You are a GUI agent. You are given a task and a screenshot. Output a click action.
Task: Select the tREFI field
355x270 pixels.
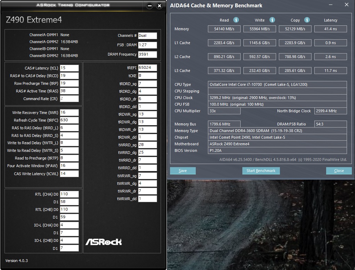[x=147, y=68]
